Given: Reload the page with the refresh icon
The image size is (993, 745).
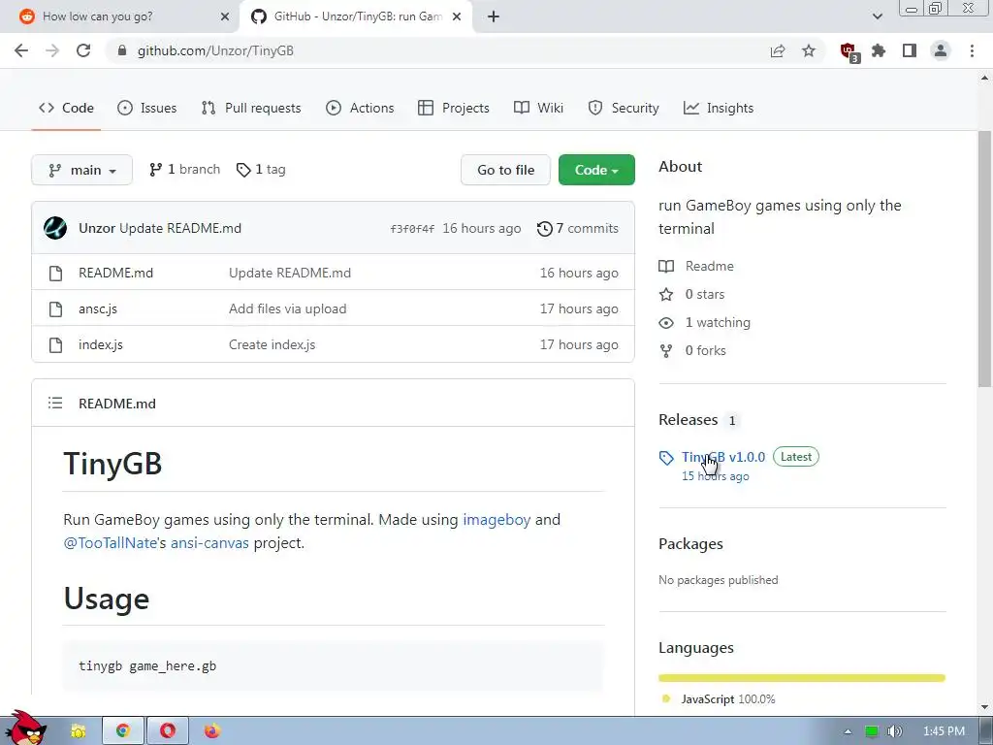Looking at the screenshot, I should click(83, 50).
